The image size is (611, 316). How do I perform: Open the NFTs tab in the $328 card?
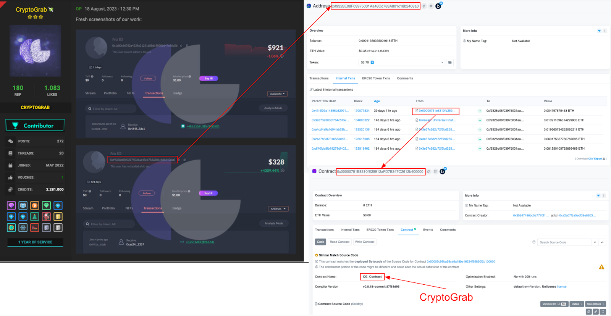(x=129, y=208)
